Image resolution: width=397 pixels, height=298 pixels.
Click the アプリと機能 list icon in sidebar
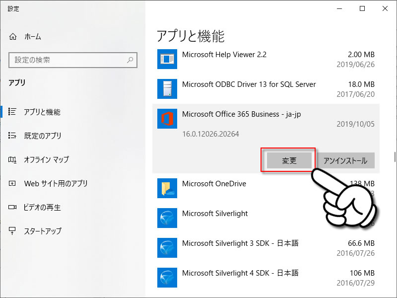(x=12, y=111)
